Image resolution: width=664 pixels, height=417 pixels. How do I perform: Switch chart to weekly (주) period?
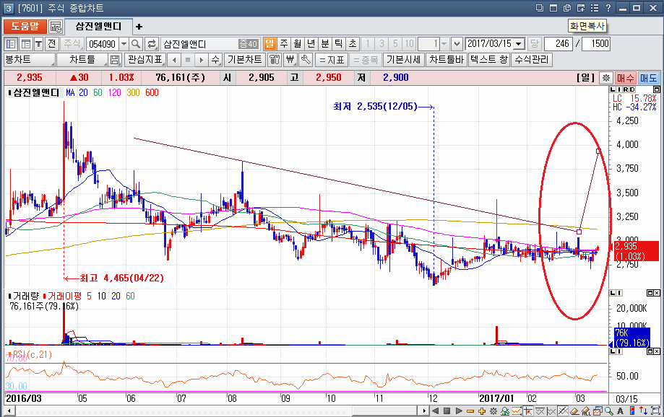pyautogui.click(x=284, y=44)
